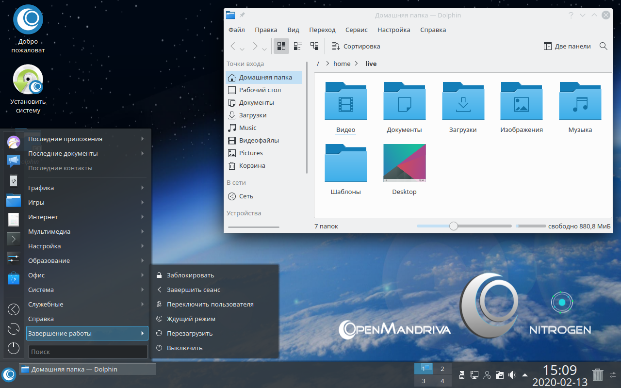Open the file manager favorite in launcher
This screenshot has height=388, width=621.
pos(14,200)
